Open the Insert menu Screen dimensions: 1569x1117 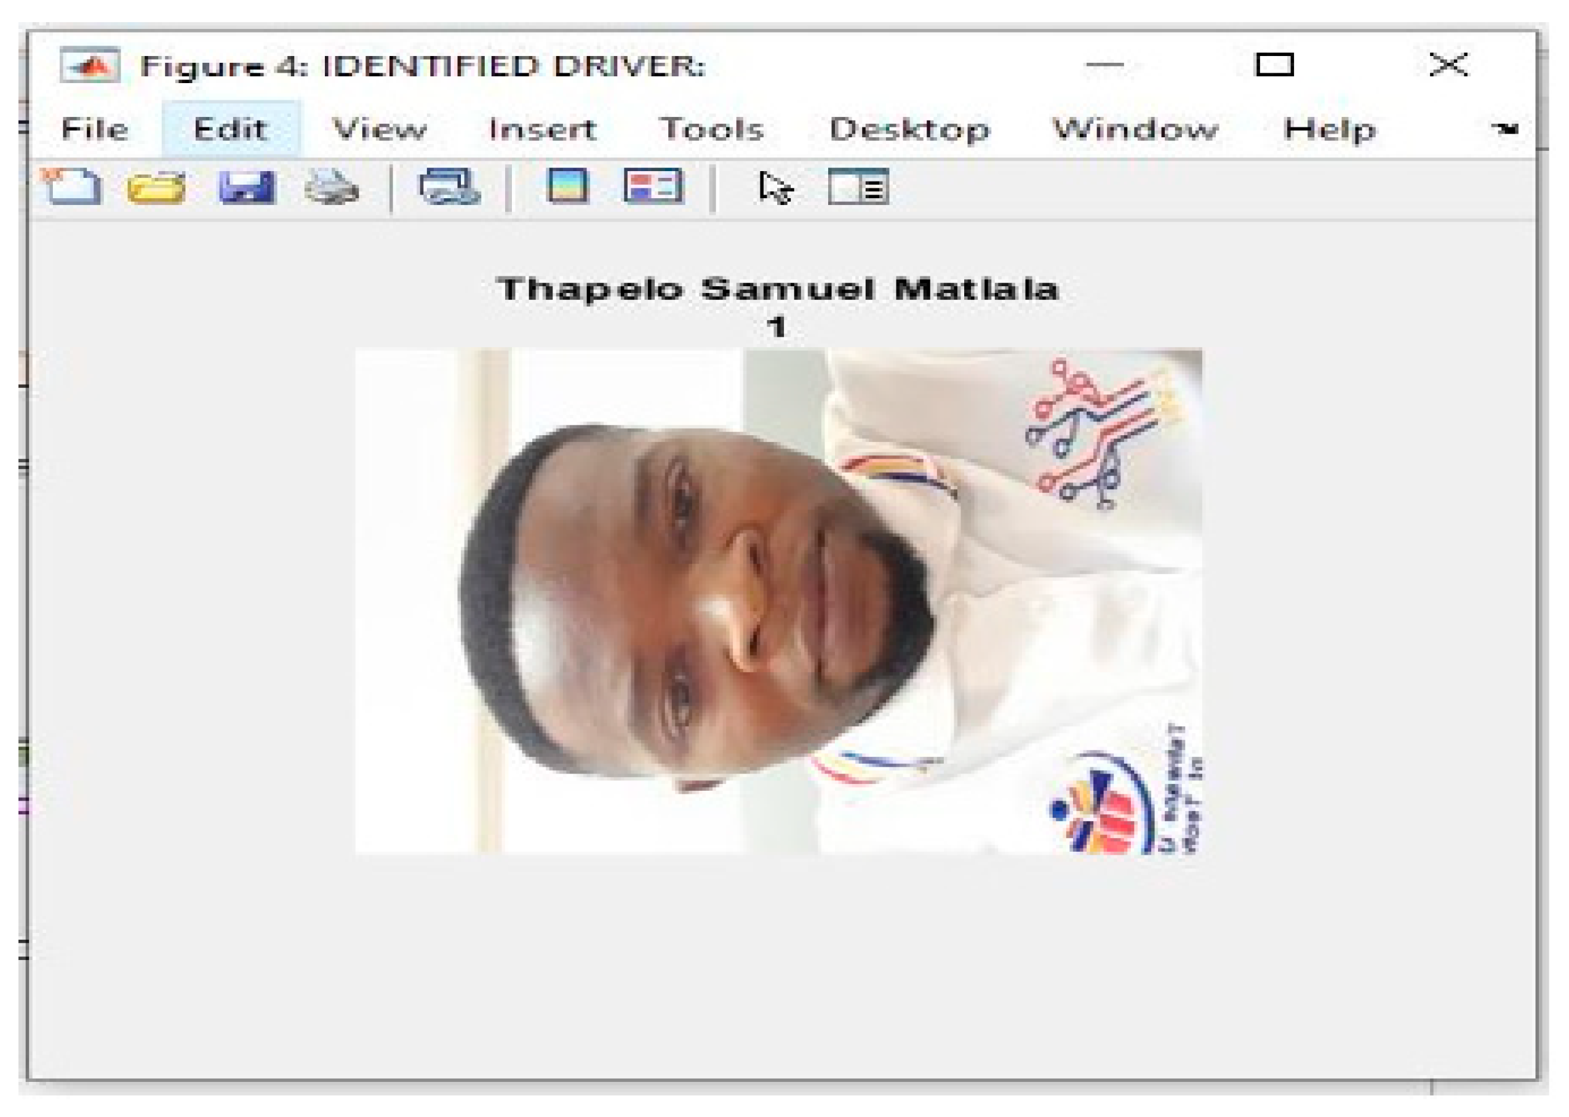pyautogui.click(x=542, y=129)
